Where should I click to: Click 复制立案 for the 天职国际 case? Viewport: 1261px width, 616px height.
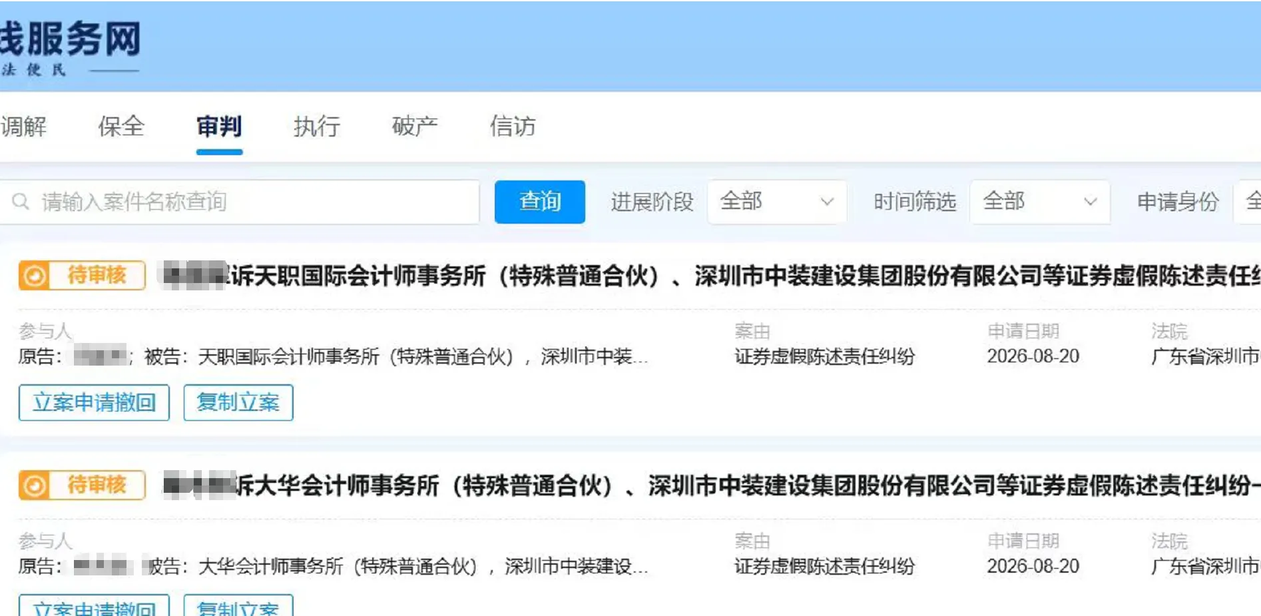pos(238,402)
